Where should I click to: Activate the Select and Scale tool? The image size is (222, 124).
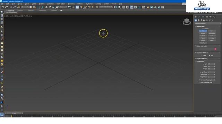click(x=54, y=7)
